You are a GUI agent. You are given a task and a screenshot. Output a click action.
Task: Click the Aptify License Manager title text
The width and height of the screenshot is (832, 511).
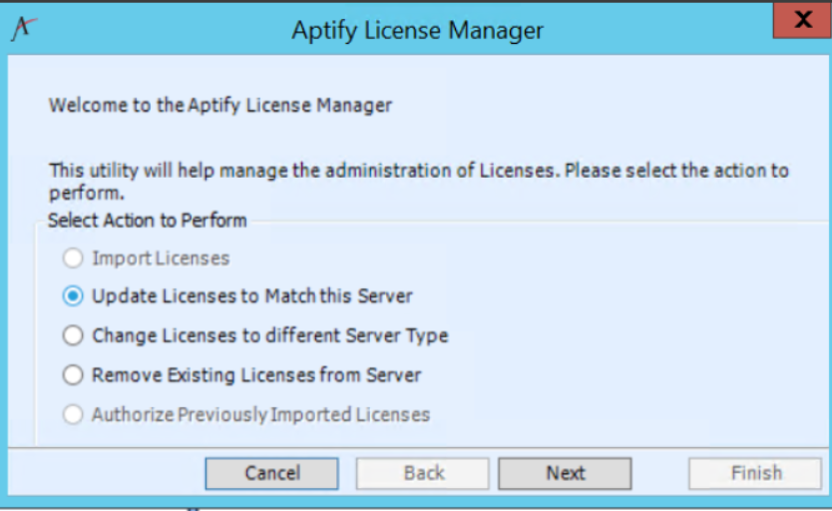tap(418, 30)
